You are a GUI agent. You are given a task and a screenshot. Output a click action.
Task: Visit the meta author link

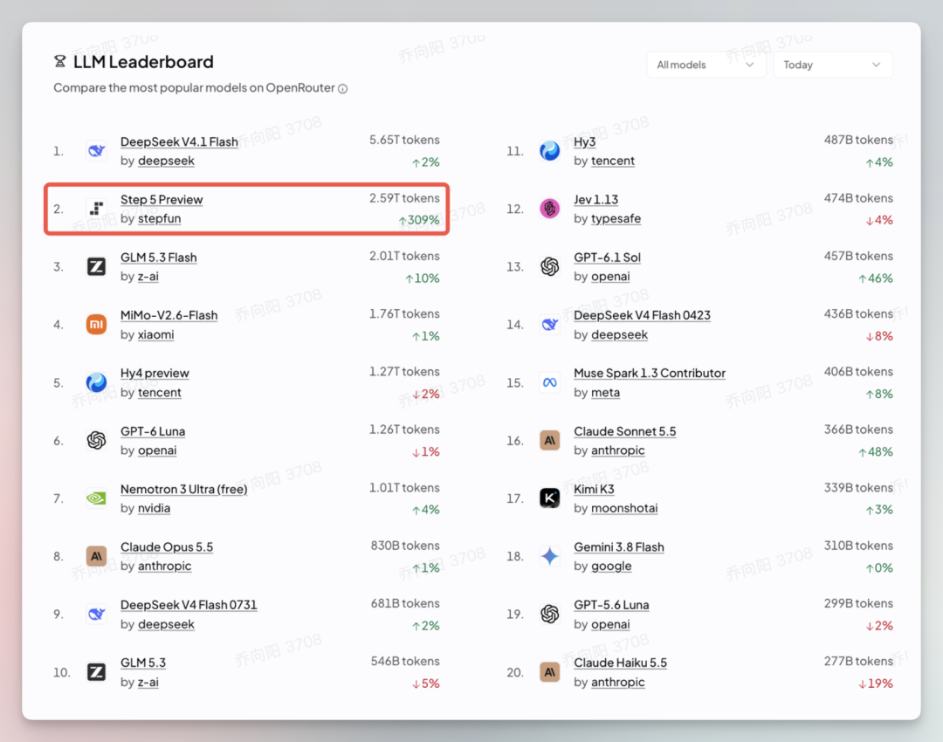pos(606,392)
